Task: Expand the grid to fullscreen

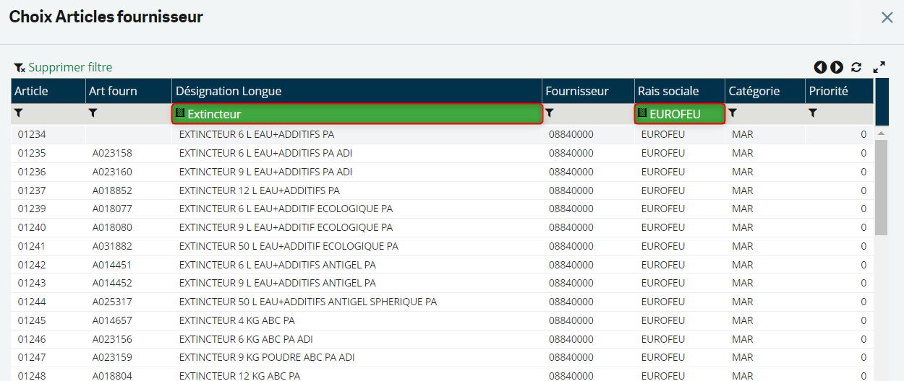Action: pyautogui.click(x=879, y=67)
